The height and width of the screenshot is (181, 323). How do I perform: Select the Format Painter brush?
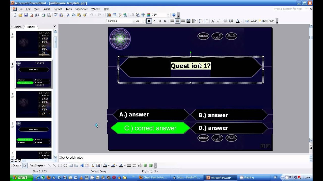85,15
